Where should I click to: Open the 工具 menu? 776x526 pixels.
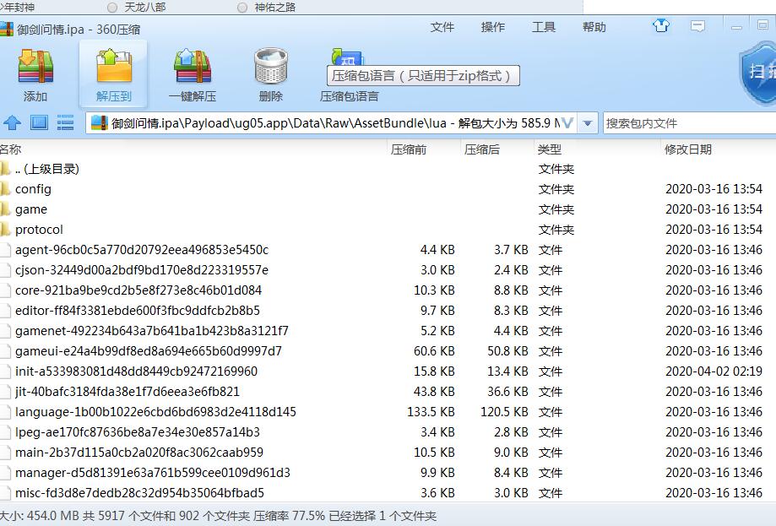coord(544,27)
